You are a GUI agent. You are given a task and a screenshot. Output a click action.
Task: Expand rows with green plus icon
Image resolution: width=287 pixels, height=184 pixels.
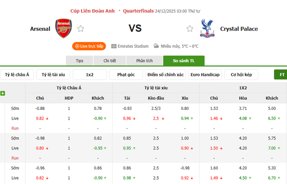click(3, 93)
